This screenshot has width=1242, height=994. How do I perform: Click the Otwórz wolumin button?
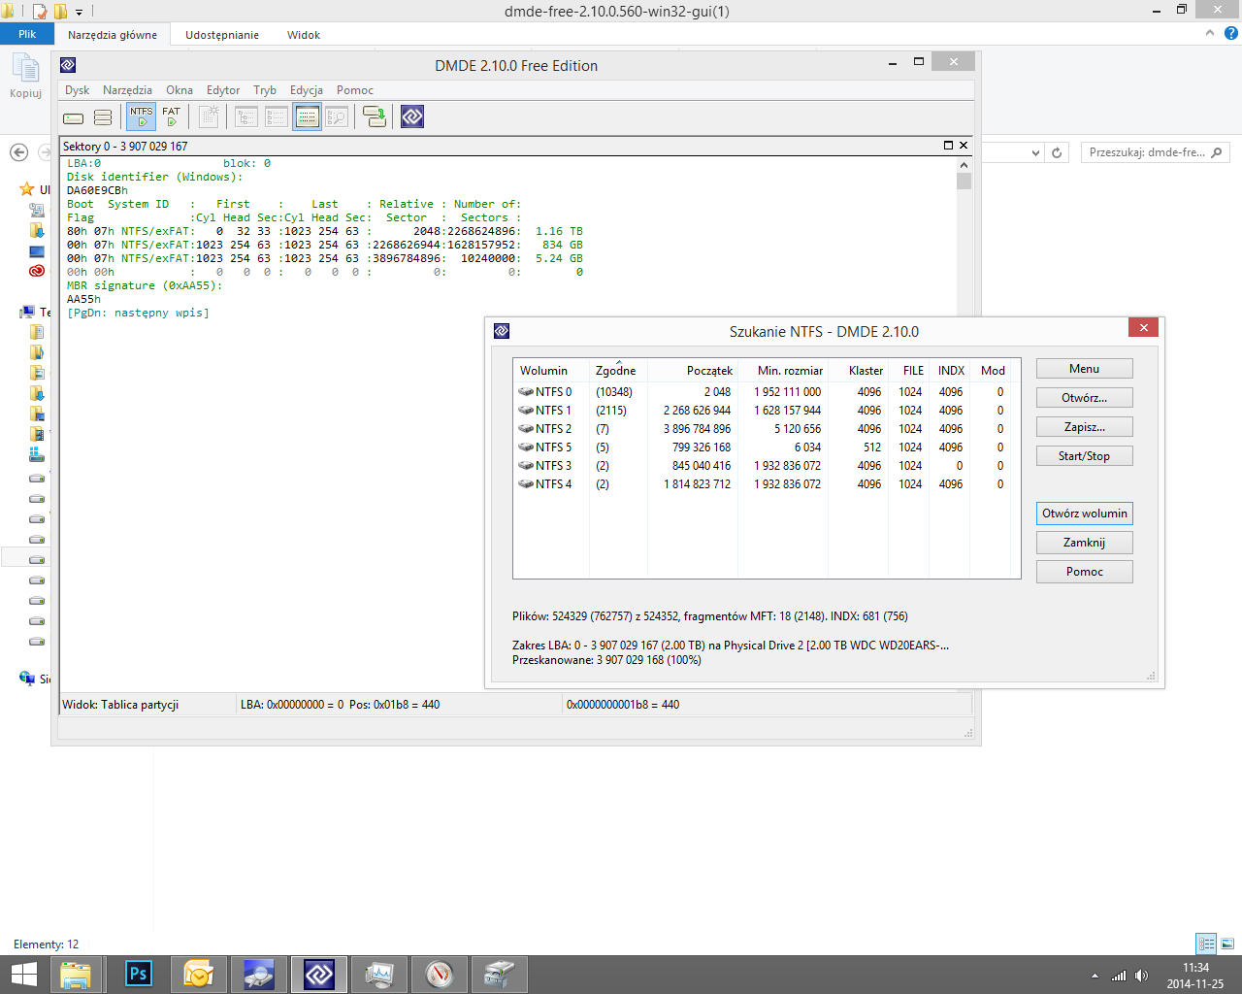pyautogui.click(x=1085, y=514)
